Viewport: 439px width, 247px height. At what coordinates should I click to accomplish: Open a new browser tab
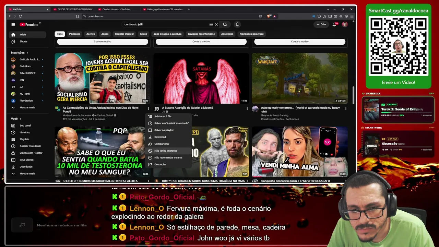click(189, 9)
